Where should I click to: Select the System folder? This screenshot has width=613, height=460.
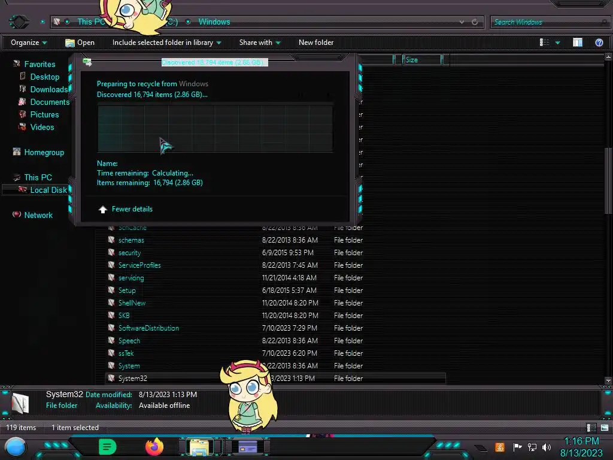(x=129, y=366)
